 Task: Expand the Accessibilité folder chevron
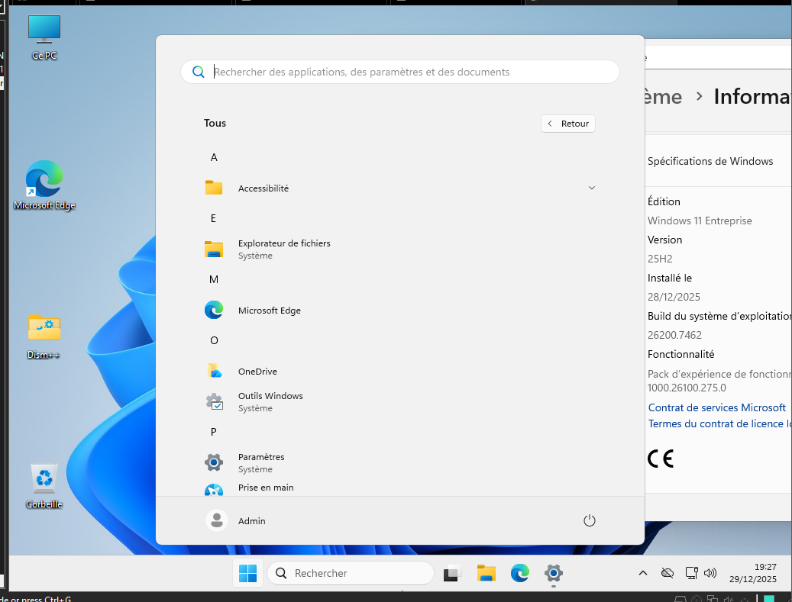click(591, 188)
